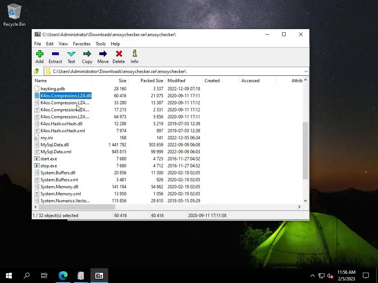Open the muted volume tray icon
The height and width of the screenshot is (283, 378).
(330, 276)
